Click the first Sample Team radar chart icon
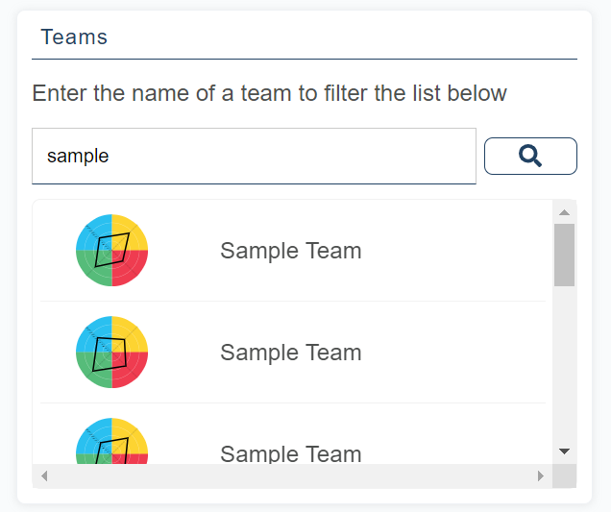This screenshot has width=611, height=512. click(x=111, y=250)
